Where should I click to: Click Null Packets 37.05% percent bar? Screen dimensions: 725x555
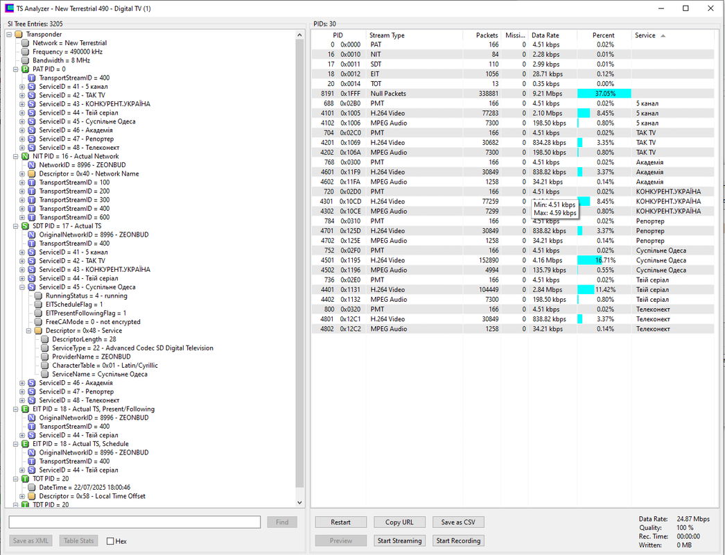pos(604,94)
